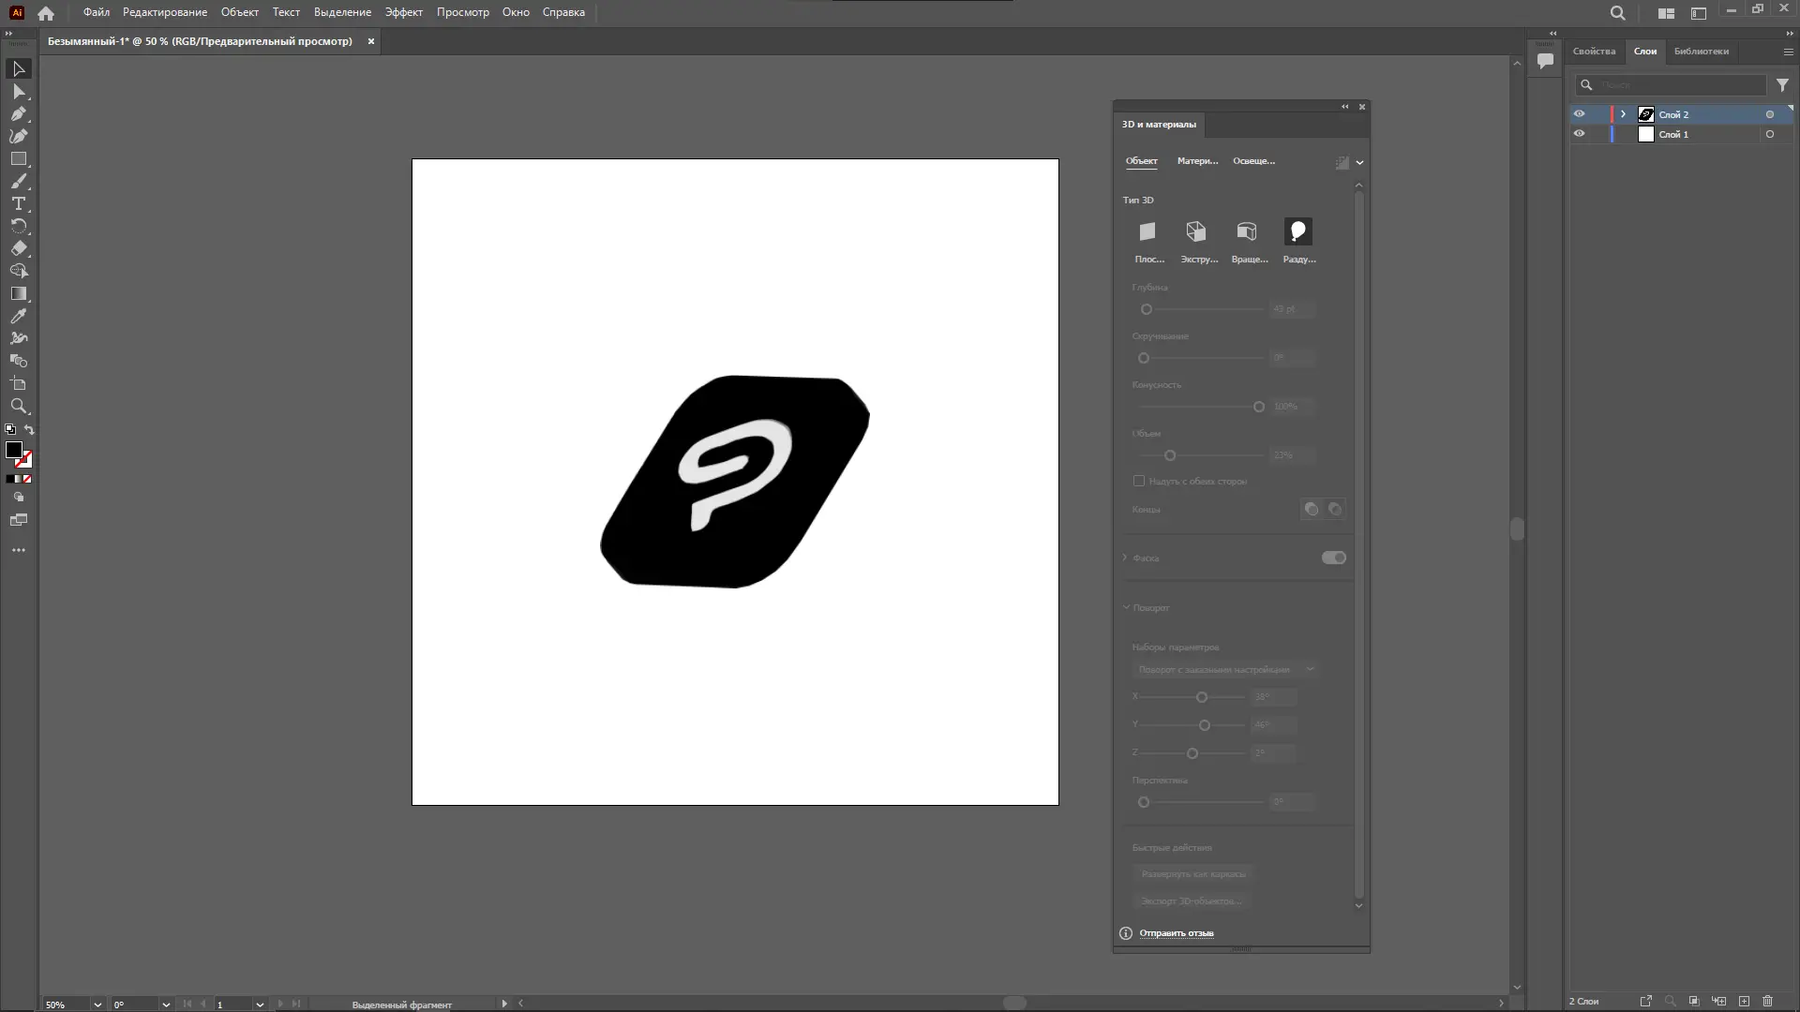This screenshot has height=1012, width=1800.
Task: Switch to the Матери... tab in 3D panel
Action: point(1197,161)
